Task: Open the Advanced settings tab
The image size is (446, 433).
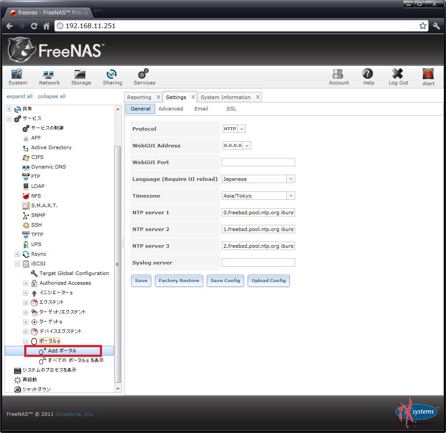Action: coord(170,109)
